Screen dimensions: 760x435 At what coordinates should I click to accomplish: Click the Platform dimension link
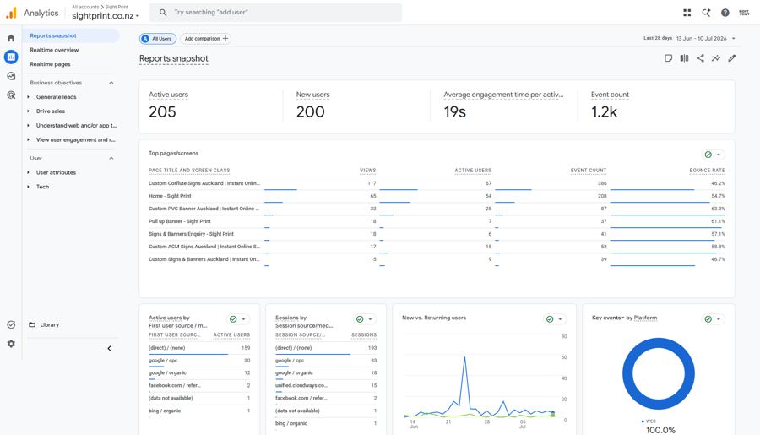[x=646, y=318]
